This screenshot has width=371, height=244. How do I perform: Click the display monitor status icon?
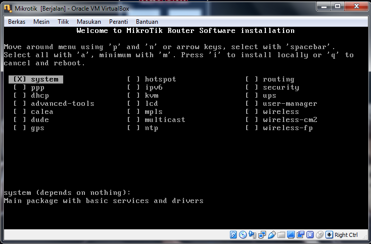pyautogui.click(x=291, y=235)
